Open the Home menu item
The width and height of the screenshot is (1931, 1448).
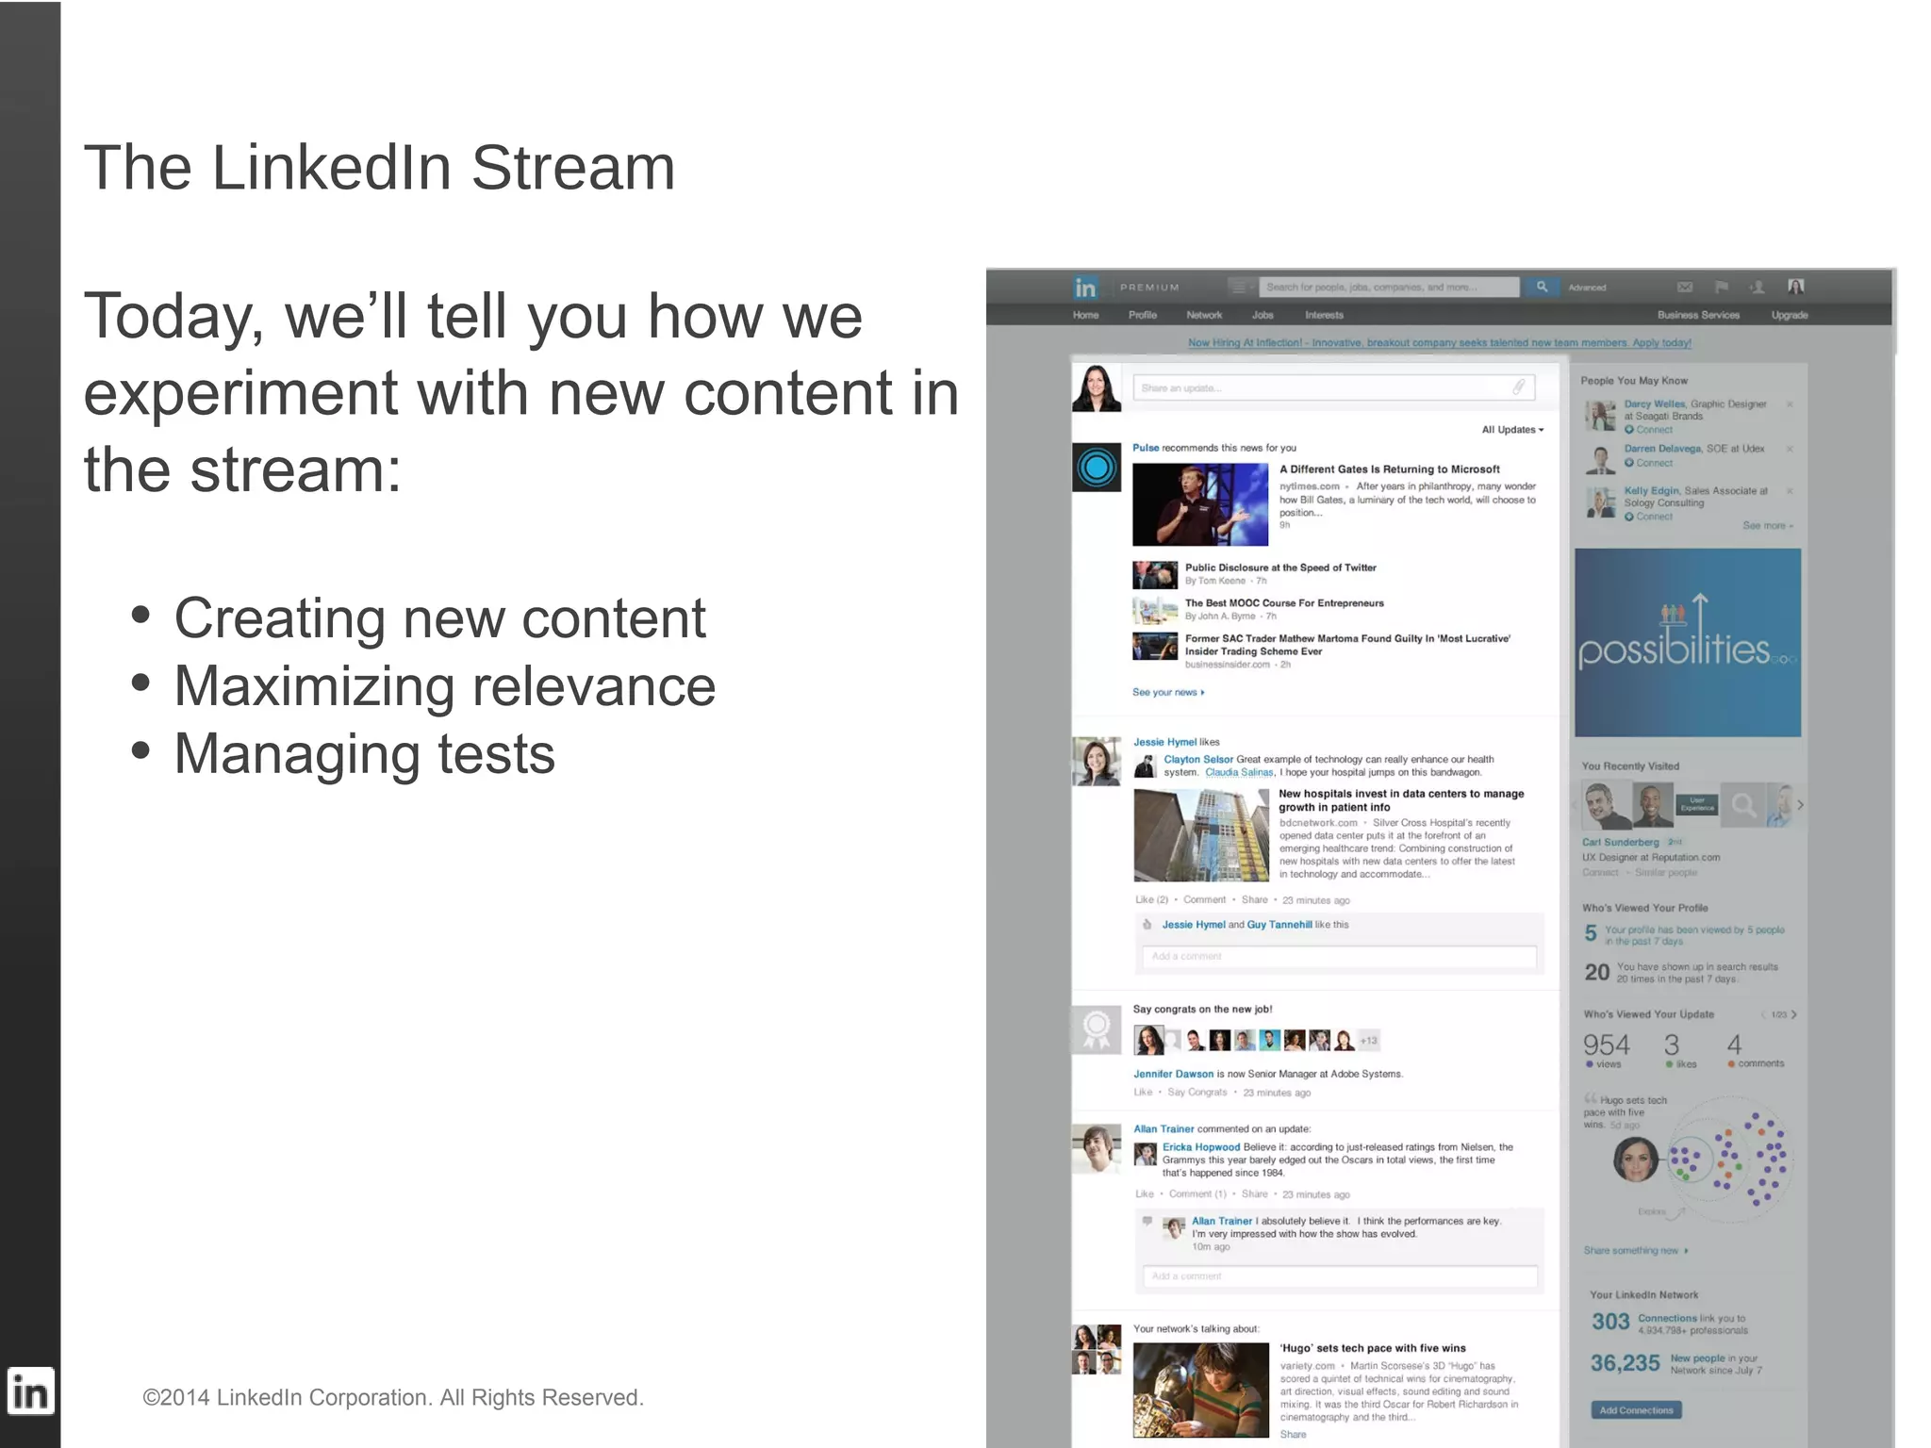1085,315
